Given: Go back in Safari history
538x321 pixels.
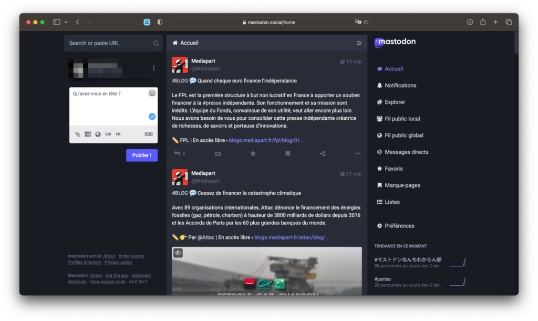Looking at the screenshot, I should (78, 22).
